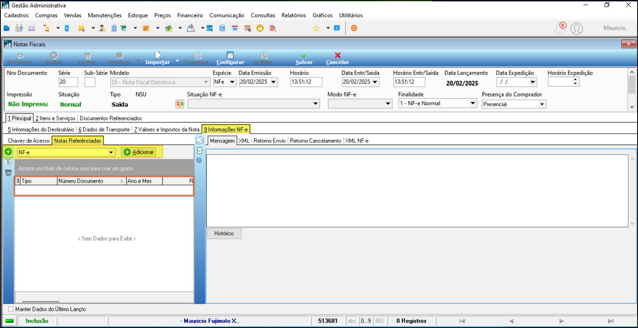The width and height of the screenshot is (638, 328).
Task: Open the Data Entr/Saida date picker
Action: pos(375,82)
